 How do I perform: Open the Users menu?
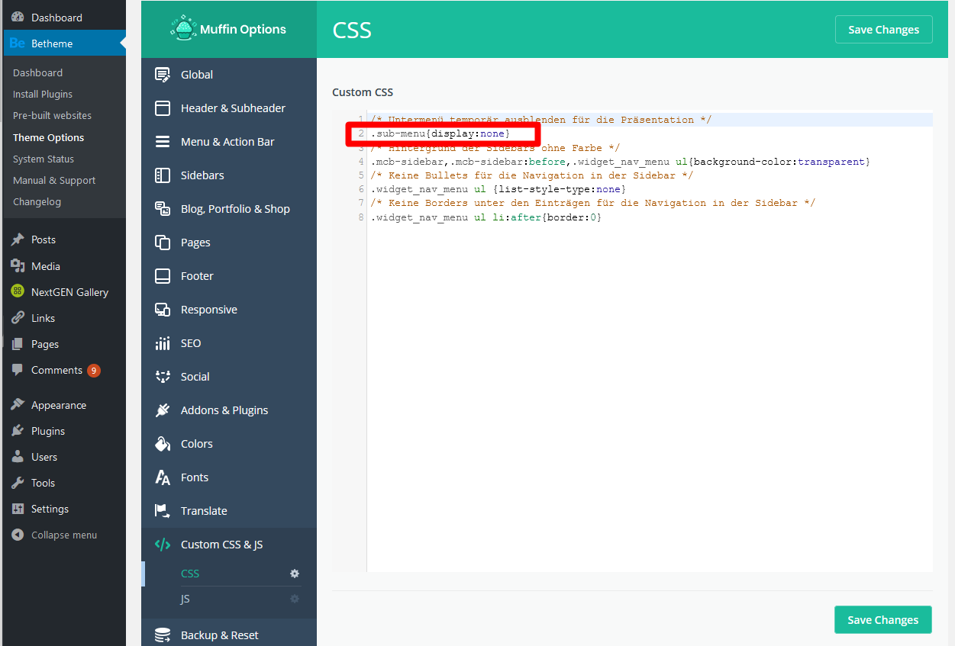(64, 457)
